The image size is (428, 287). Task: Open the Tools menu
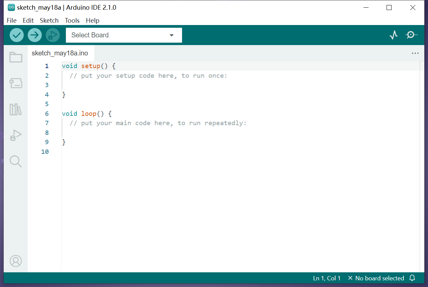72,20
